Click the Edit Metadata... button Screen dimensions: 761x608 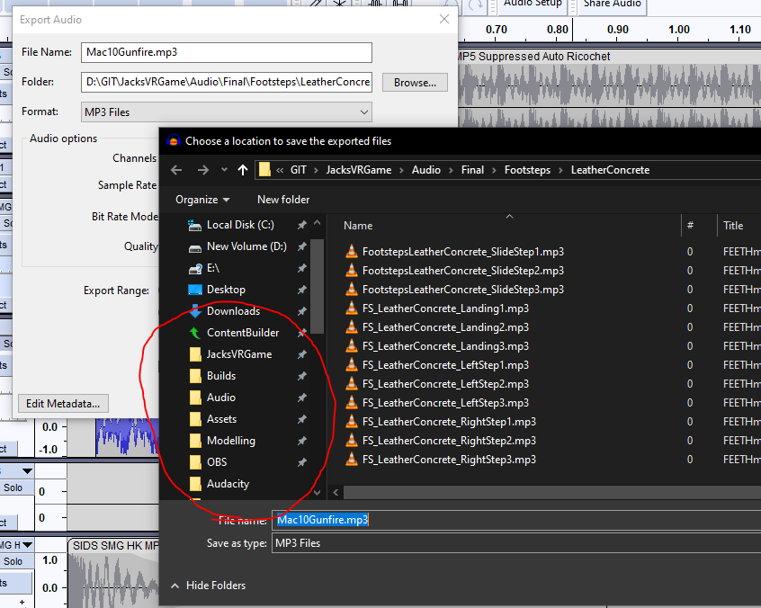(x=63, y=404)
